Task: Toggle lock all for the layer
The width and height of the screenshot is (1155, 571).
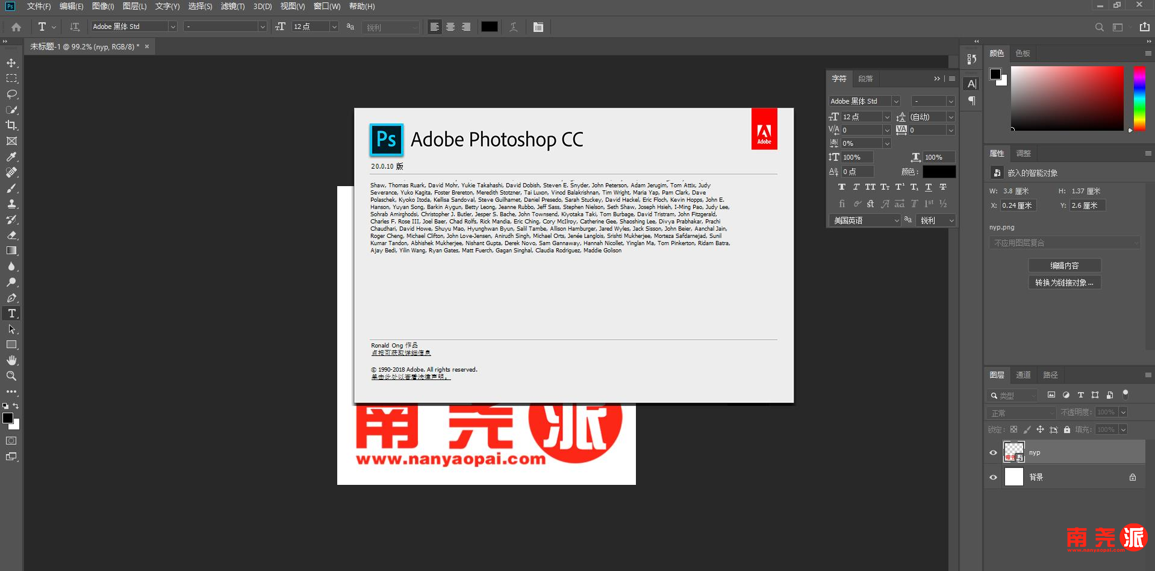Action: point(1067,429)
